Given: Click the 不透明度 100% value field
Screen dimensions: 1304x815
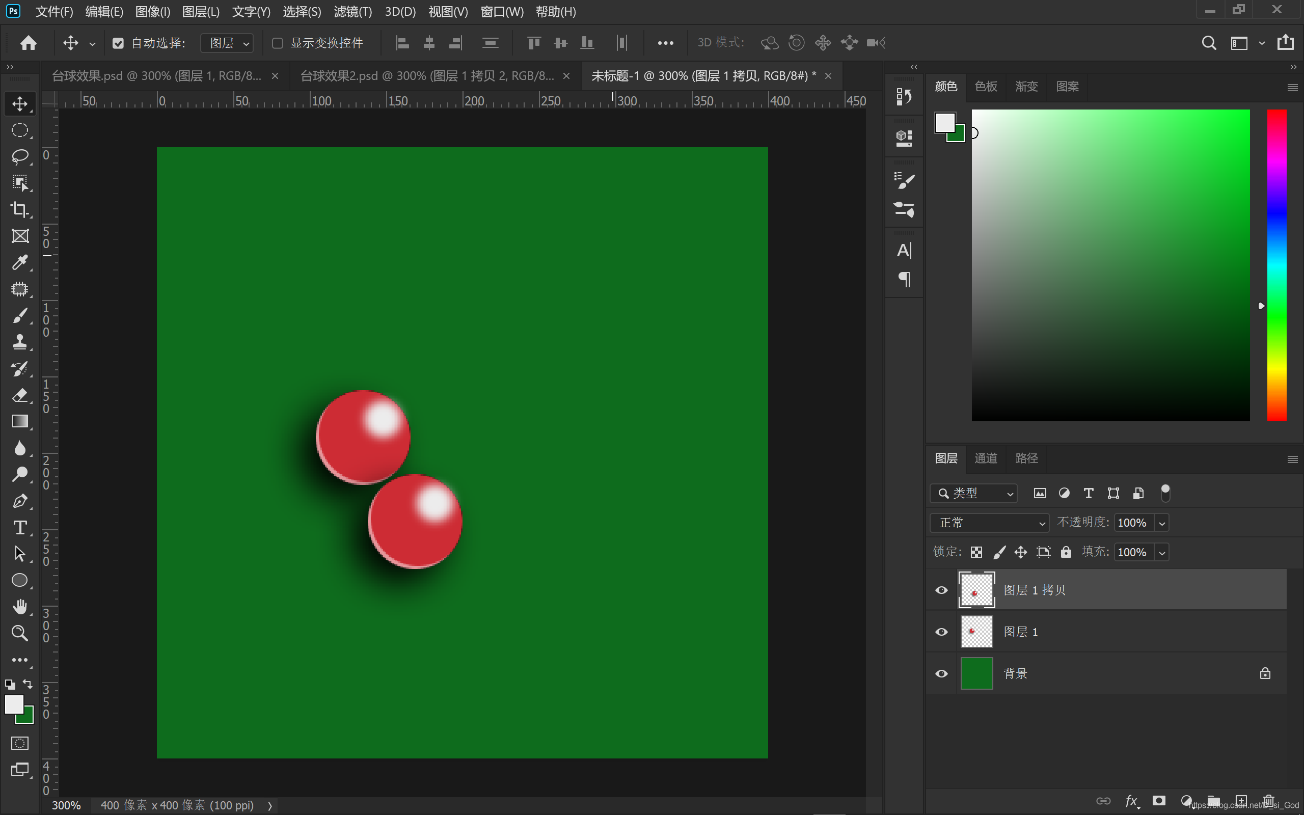Looking at the screenshot, I should pos(1133,522).
